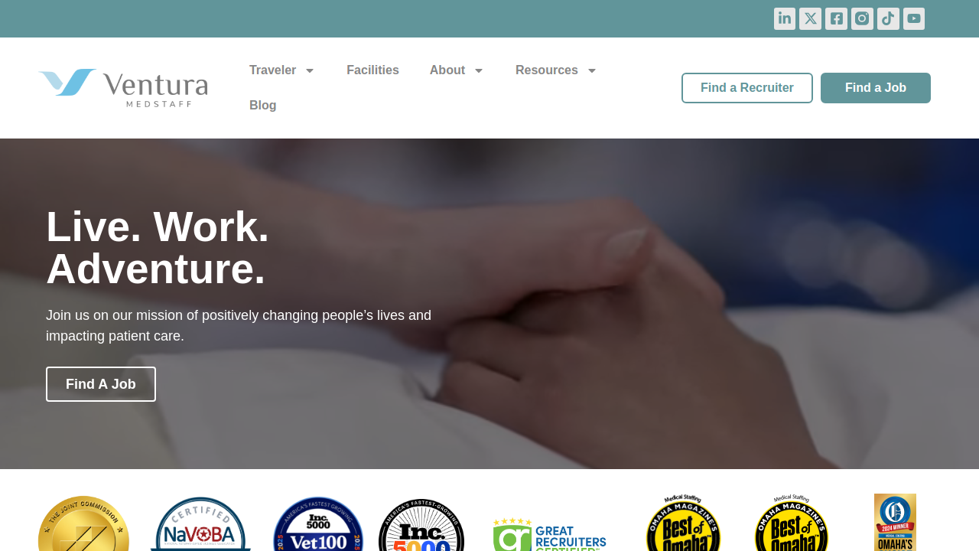This screenshot has width=979, height=551.
Task: Open the Instagram social icon
Action: 862,18
